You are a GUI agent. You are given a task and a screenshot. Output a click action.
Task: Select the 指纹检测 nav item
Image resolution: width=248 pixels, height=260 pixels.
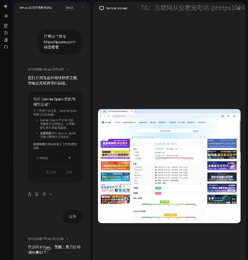point(172,123)
